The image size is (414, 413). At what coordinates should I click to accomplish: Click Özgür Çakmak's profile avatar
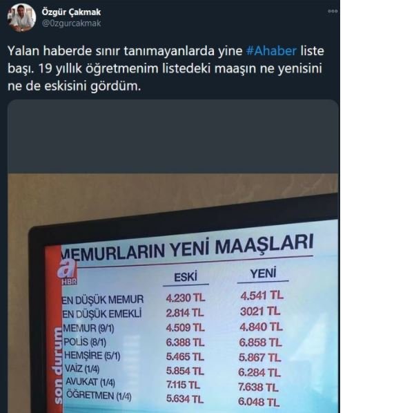(x=21, y=17)
